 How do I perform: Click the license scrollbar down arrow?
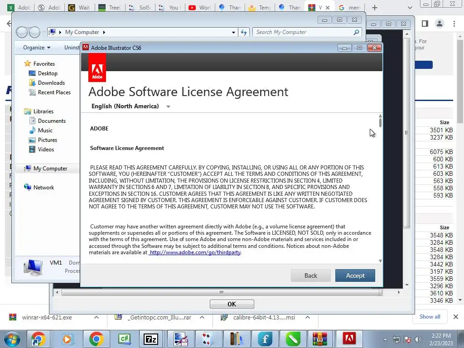click(x=380, y=261)
